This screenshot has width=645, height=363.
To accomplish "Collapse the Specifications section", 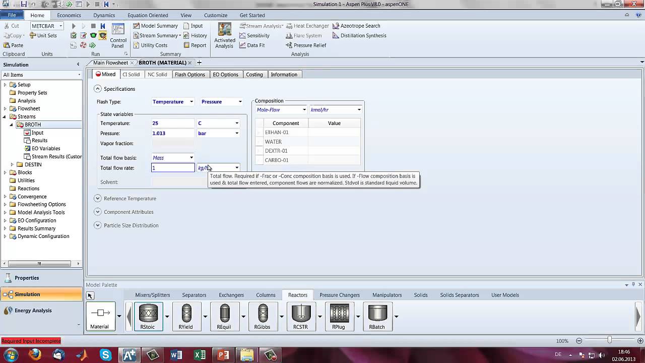I will pos(98,89).
